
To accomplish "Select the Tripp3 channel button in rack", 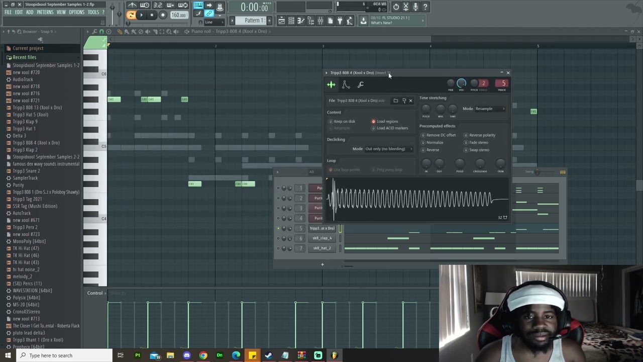I will [x=322, y=228].
